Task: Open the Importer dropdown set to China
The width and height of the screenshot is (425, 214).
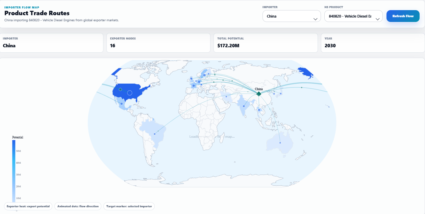Action: pyautogui.click(x=292, y=16)
